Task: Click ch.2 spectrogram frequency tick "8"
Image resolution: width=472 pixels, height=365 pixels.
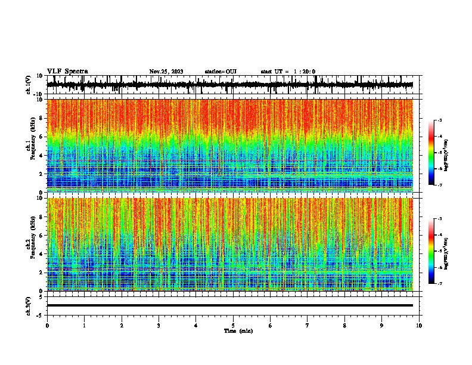Action: click(42, 217)
